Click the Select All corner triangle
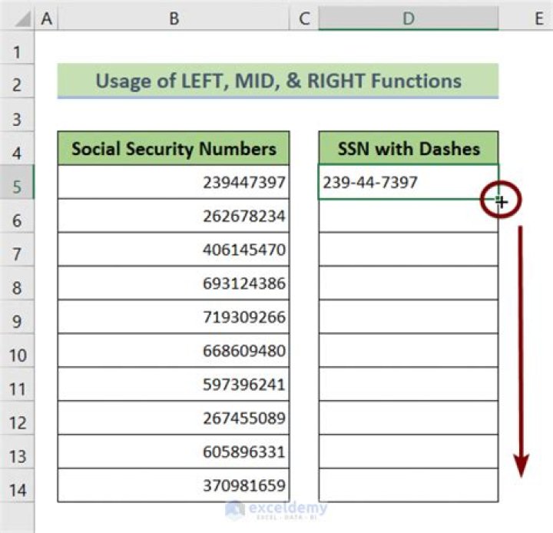This screenshot has width=553, height=533. click(17, 18)
